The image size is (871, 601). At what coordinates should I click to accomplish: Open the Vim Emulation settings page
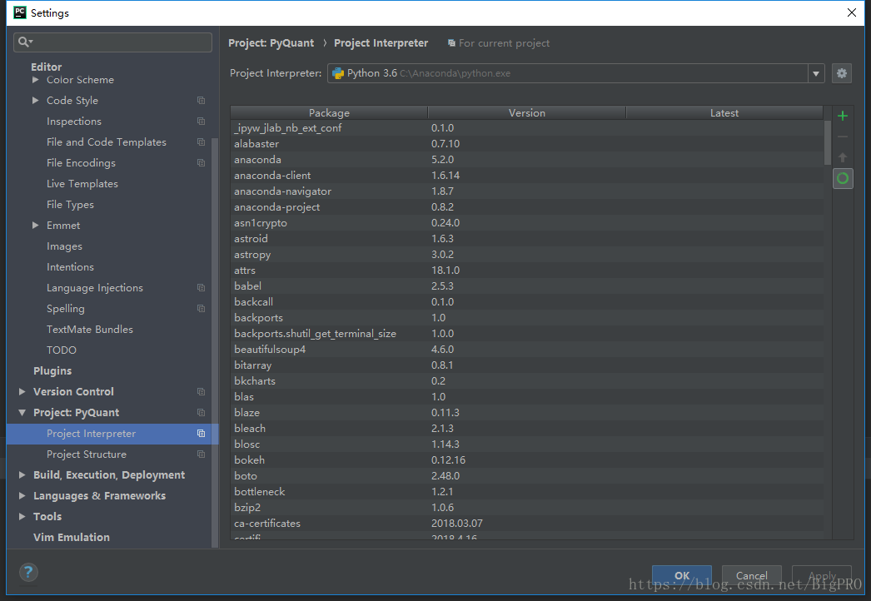[x=71, y=537]
